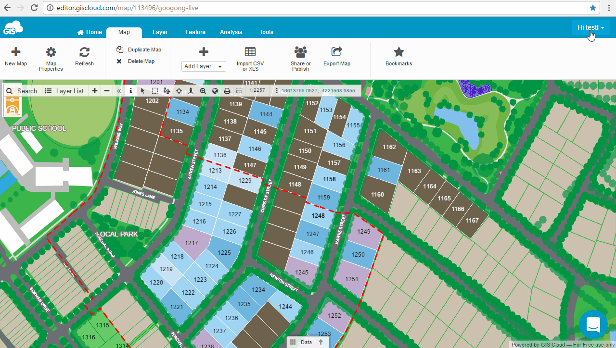The height and width of the screenshot is (348, 616).
Task: Expand the Add Layer dropdown arrow
Action: click(220, 66)
